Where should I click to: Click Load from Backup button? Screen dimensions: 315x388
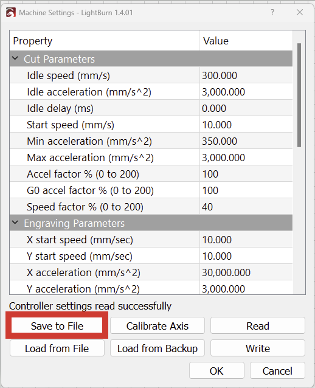click(157, 348)
